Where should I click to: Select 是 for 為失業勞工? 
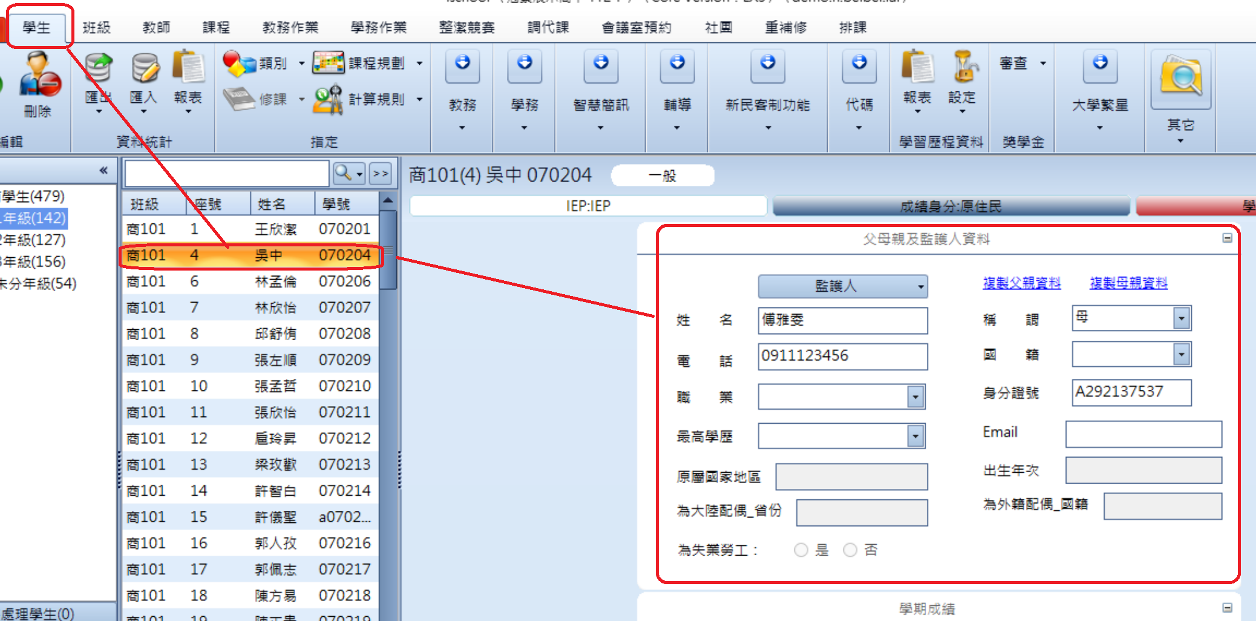coord(801,550)
